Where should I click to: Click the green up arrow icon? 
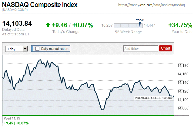click(48, 25)
